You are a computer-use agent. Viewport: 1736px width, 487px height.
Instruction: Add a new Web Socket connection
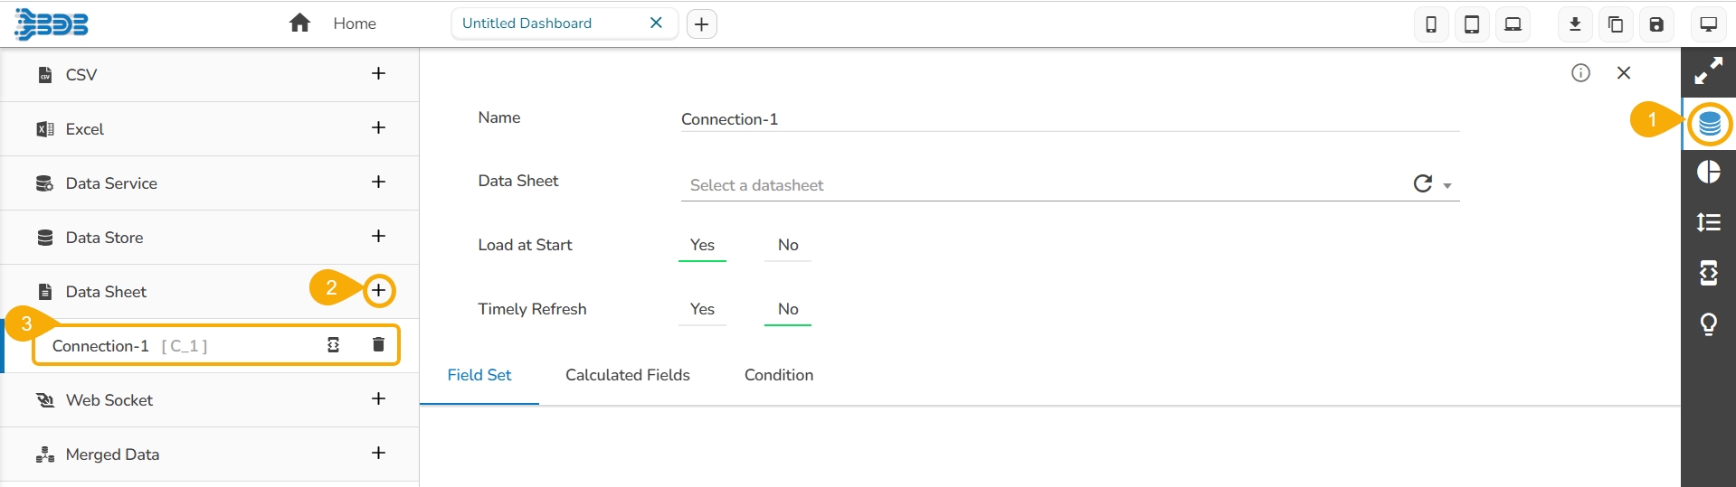(378, 399)
